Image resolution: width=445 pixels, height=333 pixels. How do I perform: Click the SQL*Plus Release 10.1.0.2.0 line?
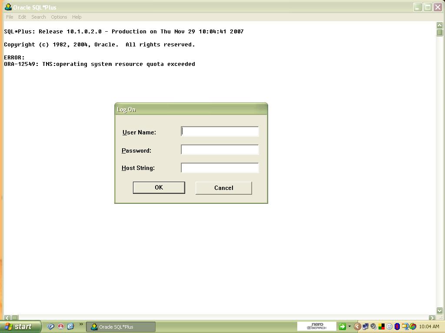124,31
